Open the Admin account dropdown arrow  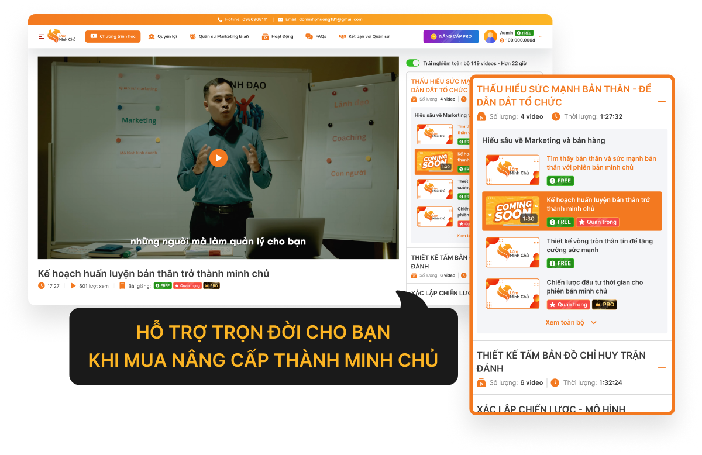541,36
